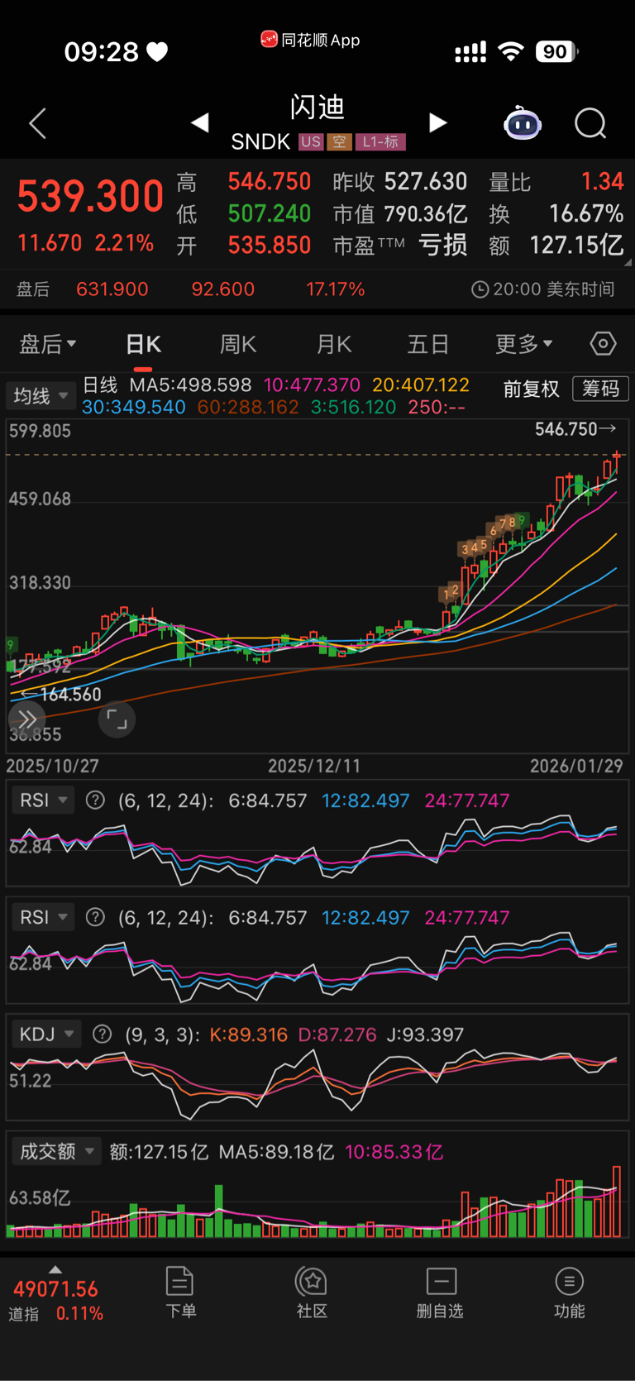Open 更多 periods dropdown
Viewport: 635px width, 1381px height.
point(523,343)
